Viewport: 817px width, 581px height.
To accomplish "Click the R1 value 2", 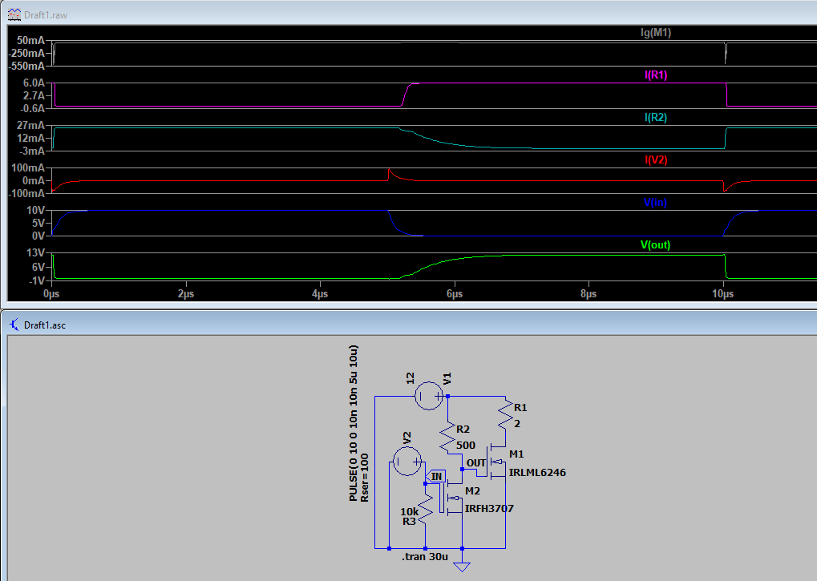I will 517,424.
